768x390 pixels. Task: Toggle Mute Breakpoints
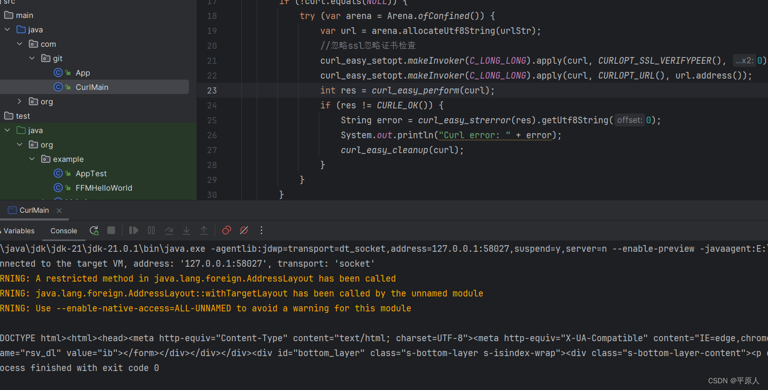[x=244, y=230]
